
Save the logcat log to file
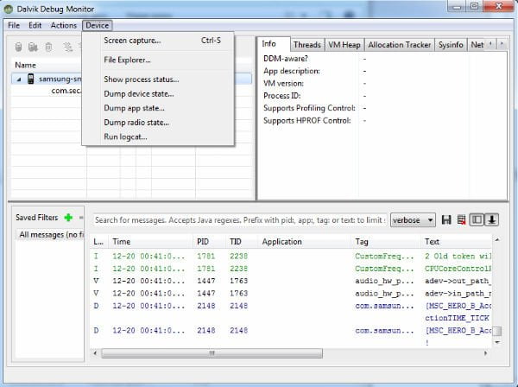coord(446,219)
